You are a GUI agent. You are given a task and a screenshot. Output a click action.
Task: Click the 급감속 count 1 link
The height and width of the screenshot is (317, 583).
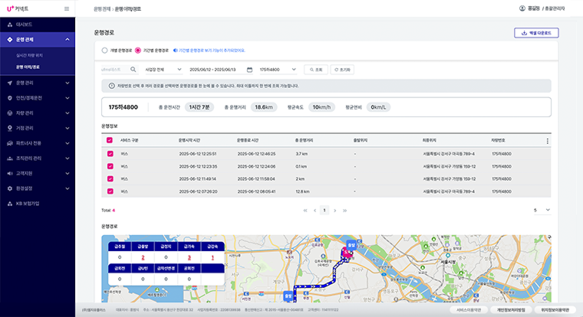212,257
